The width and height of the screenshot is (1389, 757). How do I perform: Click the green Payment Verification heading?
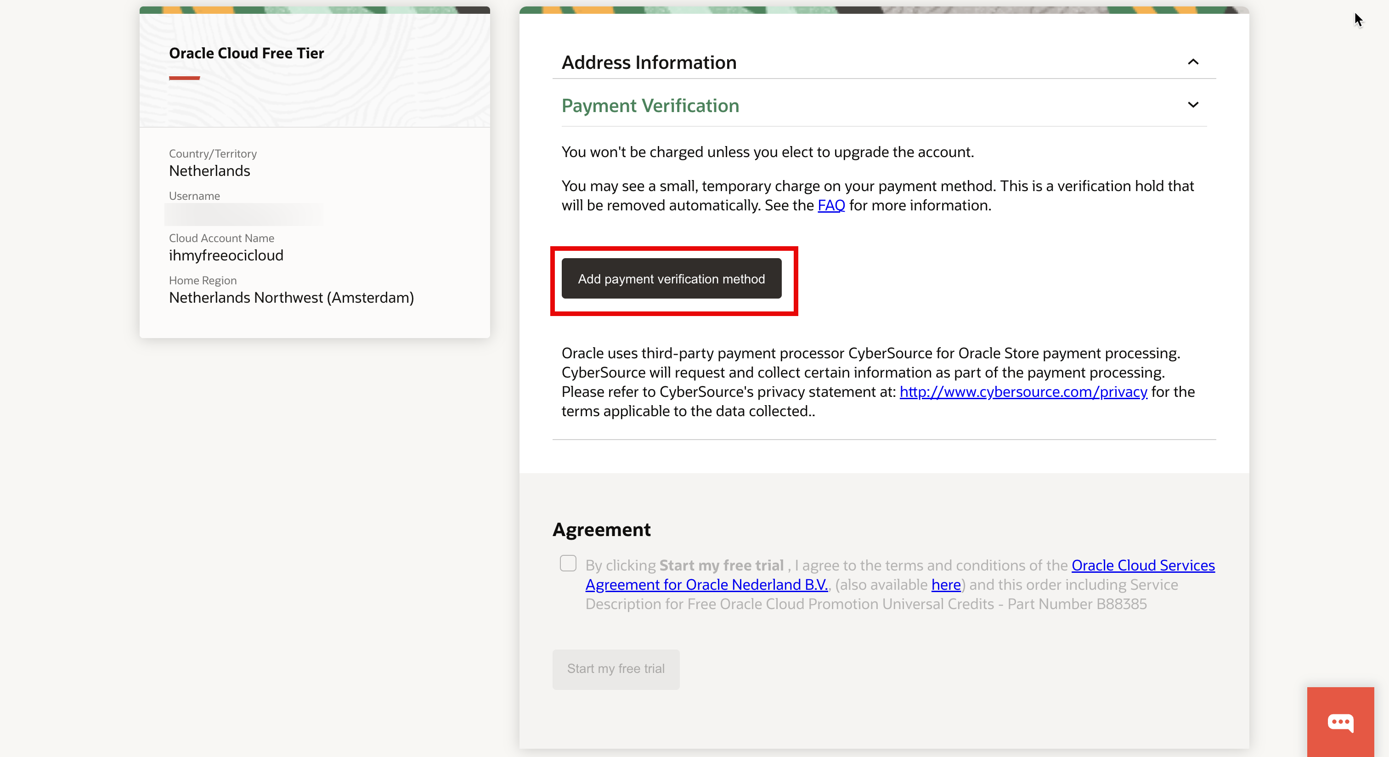(x=650, y=106)
